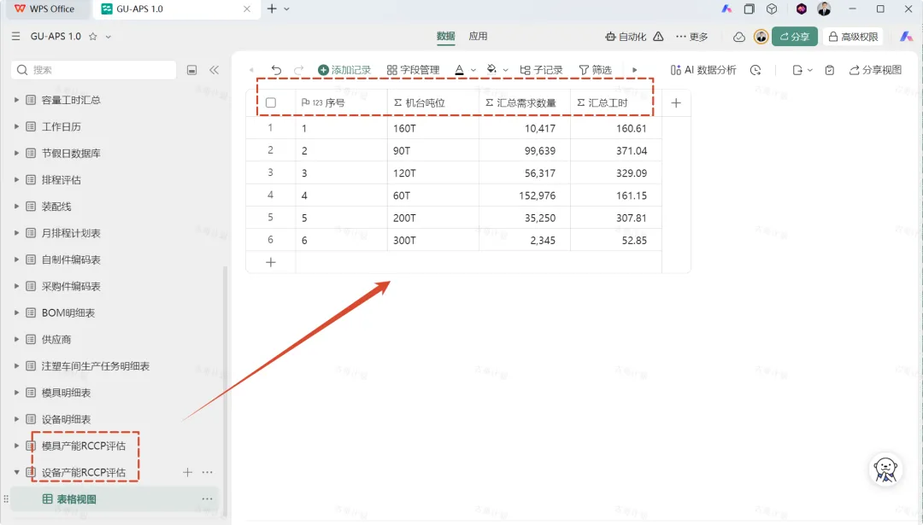Click the sidebar search field
The width and height of the screenshot is (923, 525).
tap(94, 70)
